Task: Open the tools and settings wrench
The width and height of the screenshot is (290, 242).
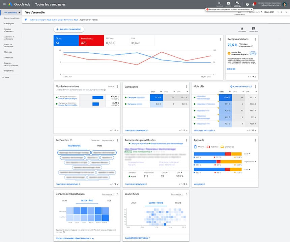Action: click(x=237, y=4)
